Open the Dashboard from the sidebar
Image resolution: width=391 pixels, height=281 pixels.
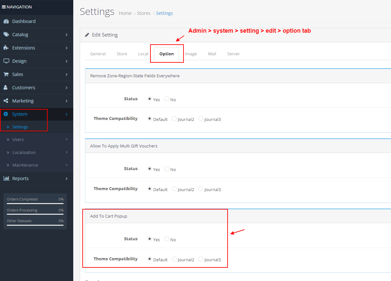coord(7,21)
